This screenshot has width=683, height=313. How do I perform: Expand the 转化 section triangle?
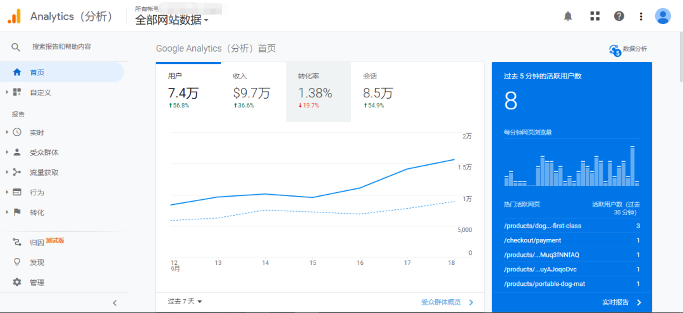pos(7,212)
